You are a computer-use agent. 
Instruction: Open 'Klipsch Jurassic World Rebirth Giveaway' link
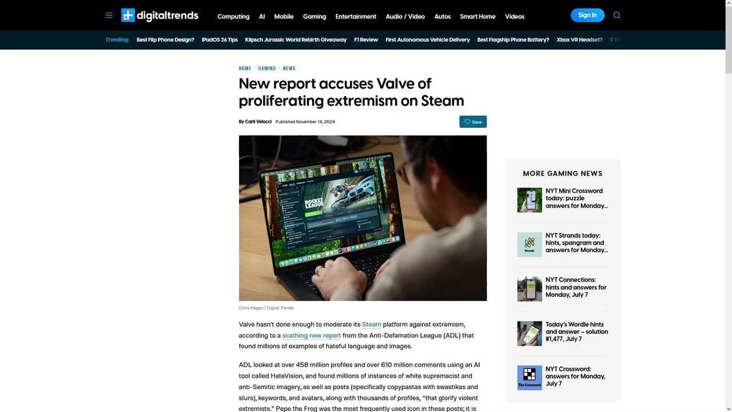pos(296,40)
